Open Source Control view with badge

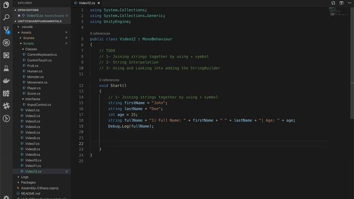point(6,30)
